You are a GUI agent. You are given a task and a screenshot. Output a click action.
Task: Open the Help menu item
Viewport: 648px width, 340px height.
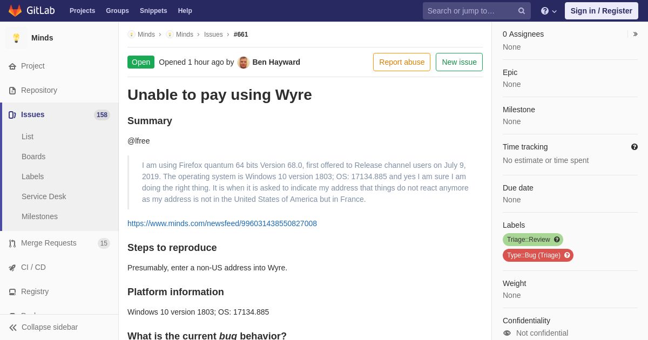pos(185,11)
